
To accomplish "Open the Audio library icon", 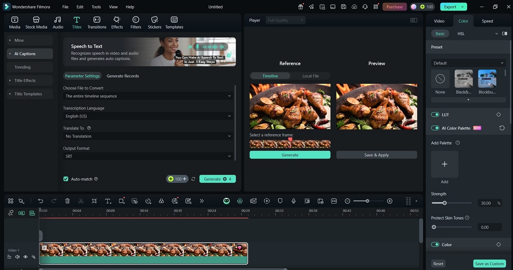I will coord(58,22).
